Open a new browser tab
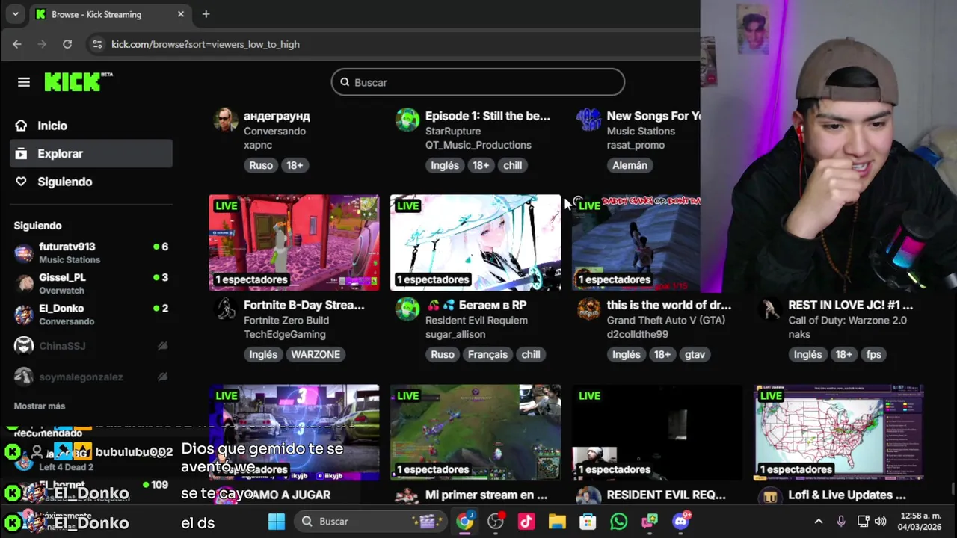957x538 pixels. click(x=206, y=14)
